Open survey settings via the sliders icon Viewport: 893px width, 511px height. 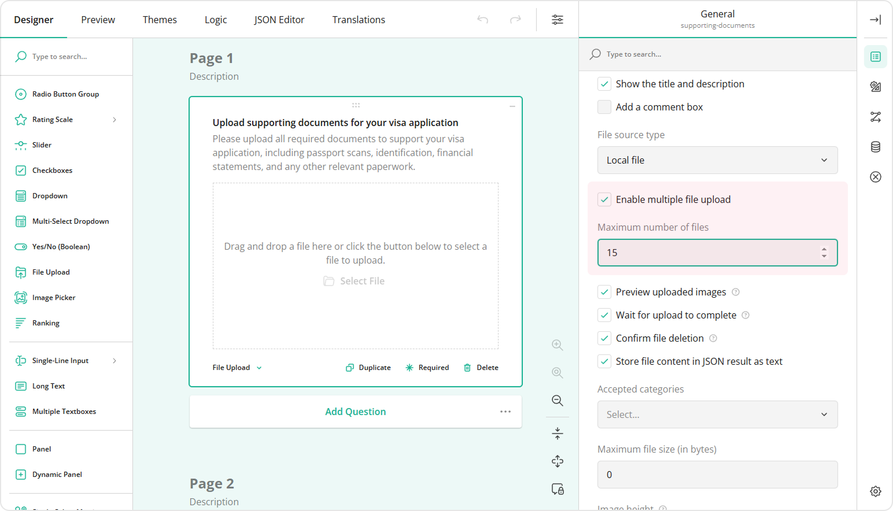(557, 19)
